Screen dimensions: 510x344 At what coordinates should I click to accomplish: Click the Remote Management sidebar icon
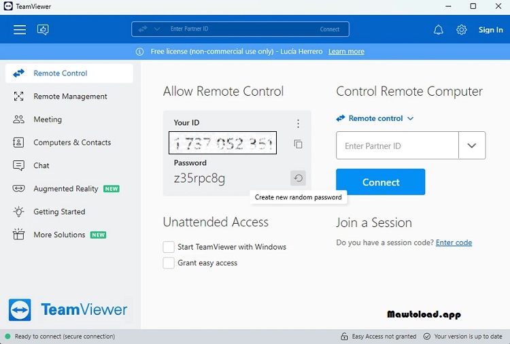(18, 97)
